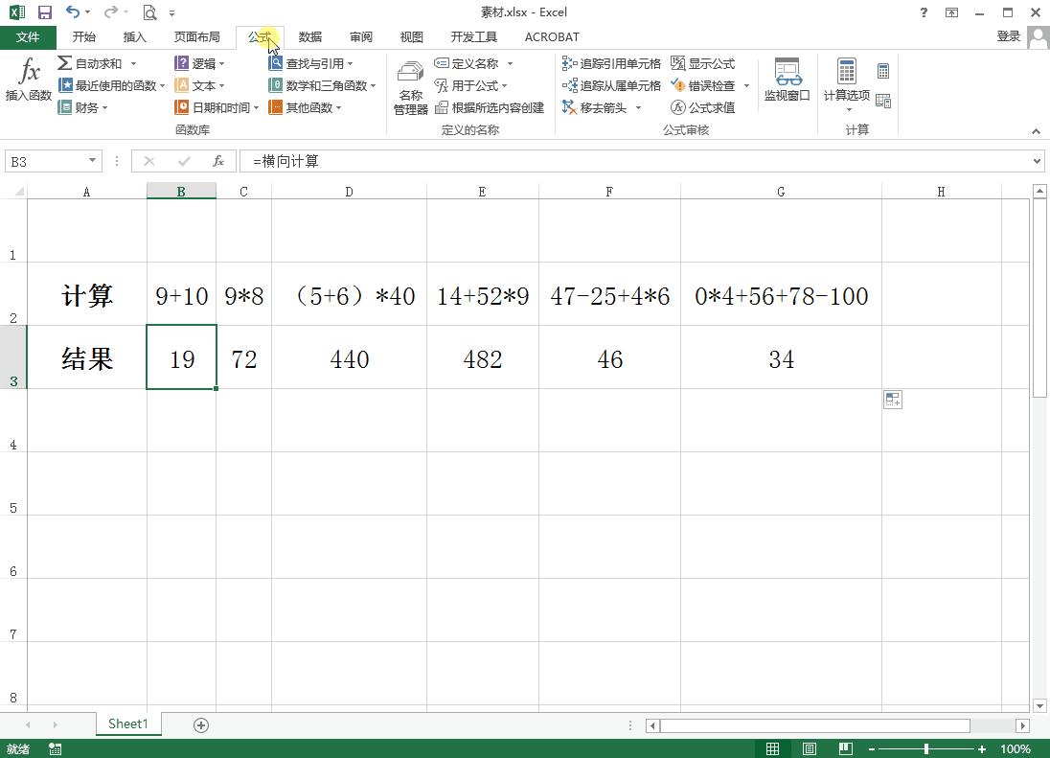Click the fx icon in the formula bar
1050x758 pixels.
pos(218,161)
